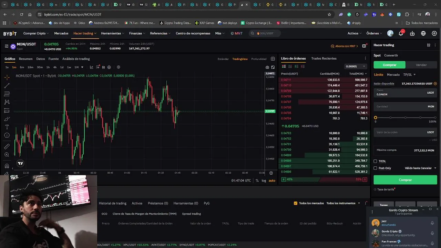Open Todos los instrumentos dropdown
The width and height of the screenshot is (441, 248).
pos(343,203)
